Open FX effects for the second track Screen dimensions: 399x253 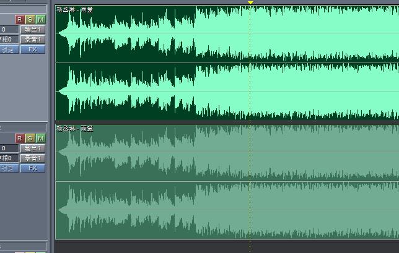click(x=33, y=168)
